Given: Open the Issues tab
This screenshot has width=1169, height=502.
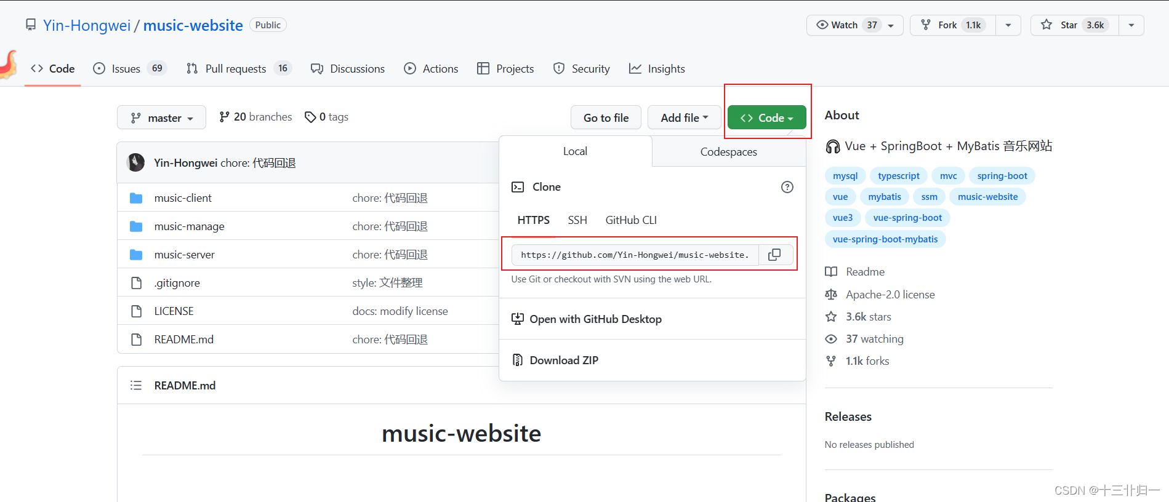Looking at the screenshot, I should (x=129, y=69).
